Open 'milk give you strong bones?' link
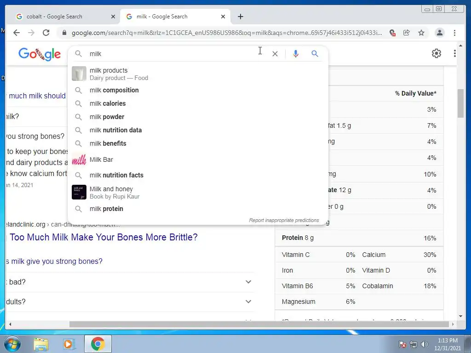This screenshot has height=353, width=471. [57, 262]
